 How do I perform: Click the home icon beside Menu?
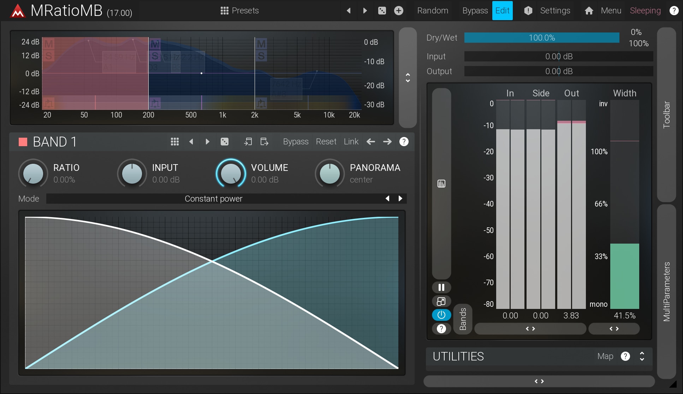[589, 11]
